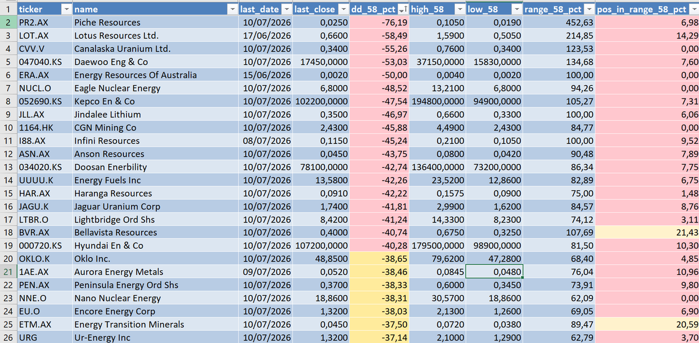Select the high_58 cell 79,6200

click(x=437, y=259)
